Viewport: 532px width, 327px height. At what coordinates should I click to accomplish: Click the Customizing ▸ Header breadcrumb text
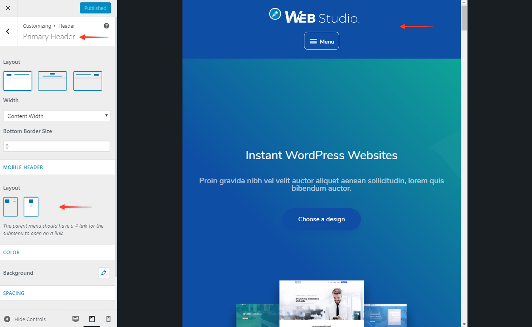point(49,26)
